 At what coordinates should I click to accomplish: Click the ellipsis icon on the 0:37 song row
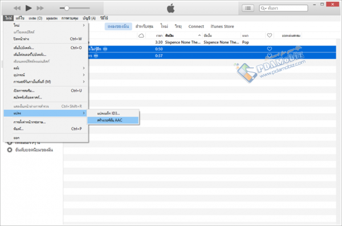(96, 56)
